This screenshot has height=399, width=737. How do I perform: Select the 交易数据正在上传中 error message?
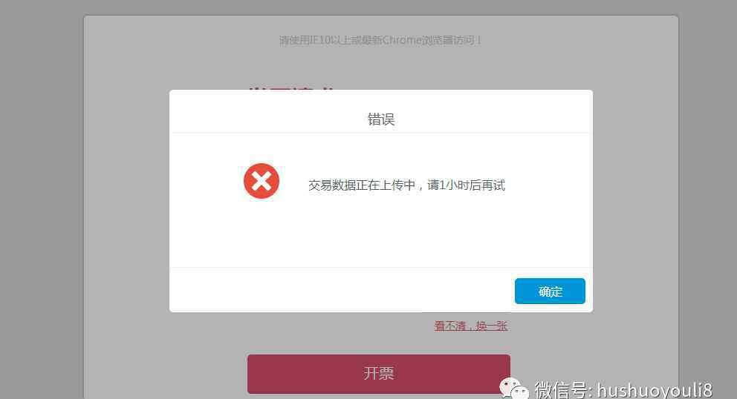362,185
